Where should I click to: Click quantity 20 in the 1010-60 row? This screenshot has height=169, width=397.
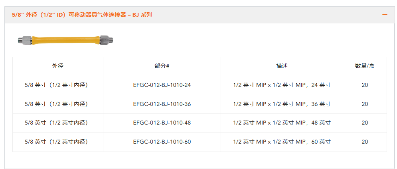pyautogui.click(x=365, y=142)
